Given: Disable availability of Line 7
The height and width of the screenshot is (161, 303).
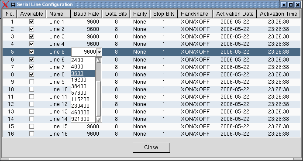Looking at the screenshot, I should click(31, 67).
